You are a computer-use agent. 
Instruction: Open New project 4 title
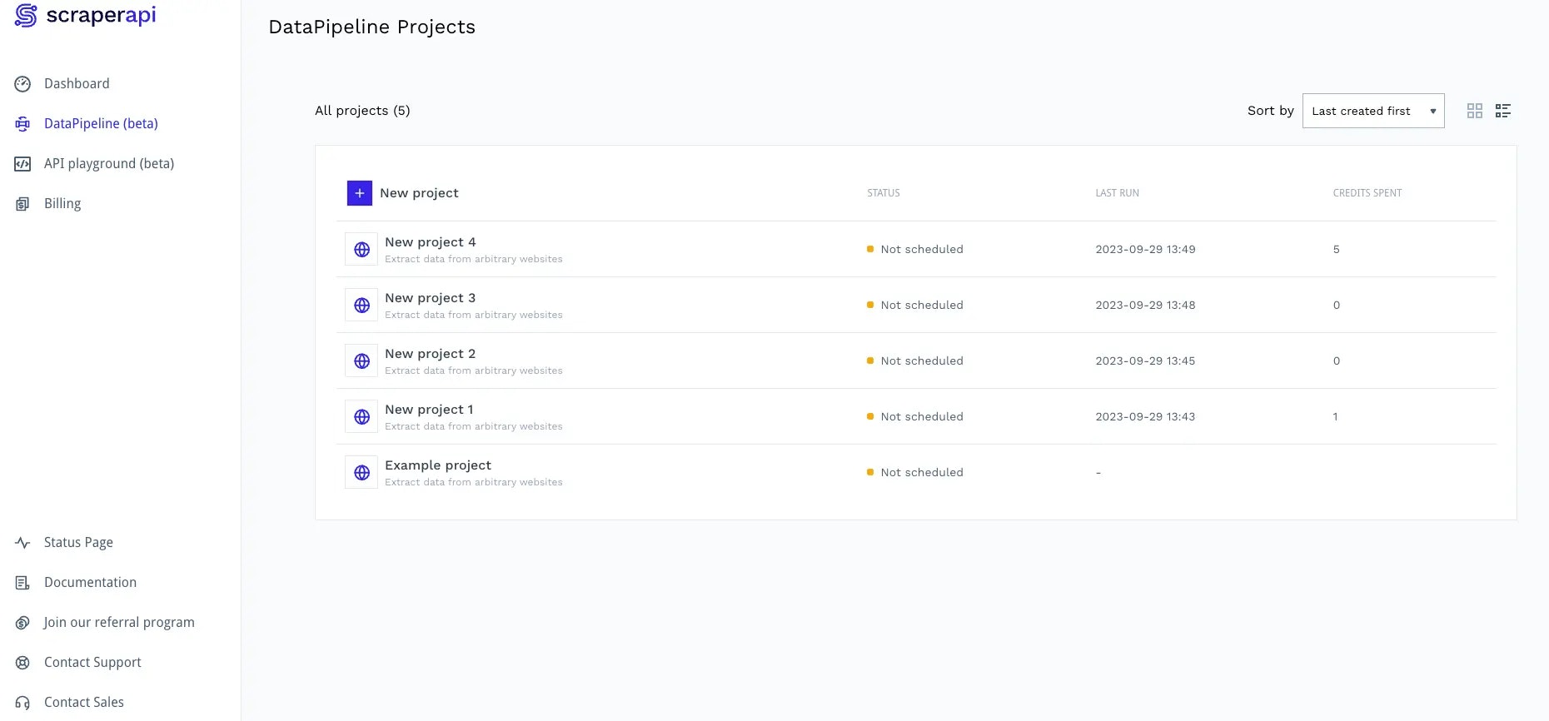coord(431,242)
